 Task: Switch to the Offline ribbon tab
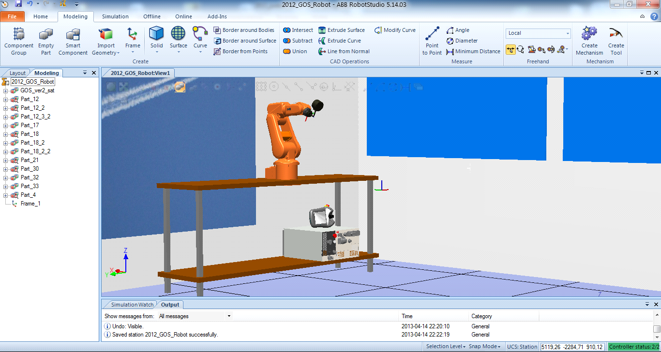[152, 16]
